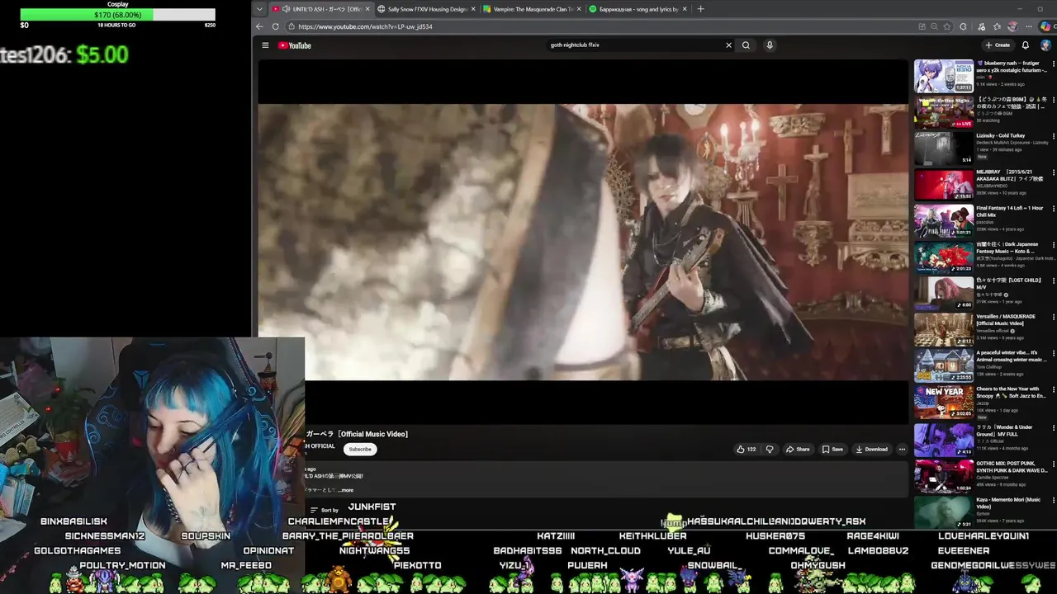Close the Баррикадная lyrics tab
Image resolution: width=1057 pixels, height=594 pixels.
[x=685, y=9]
